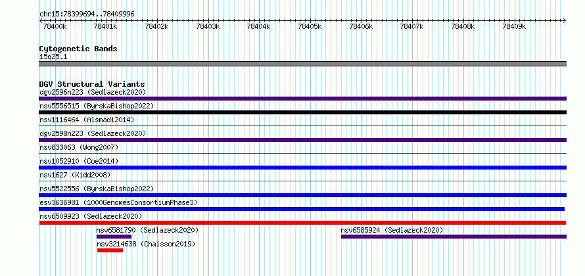Click the blue bar under esv3636981
The image size is (585, 276).
tap(302, 209)
